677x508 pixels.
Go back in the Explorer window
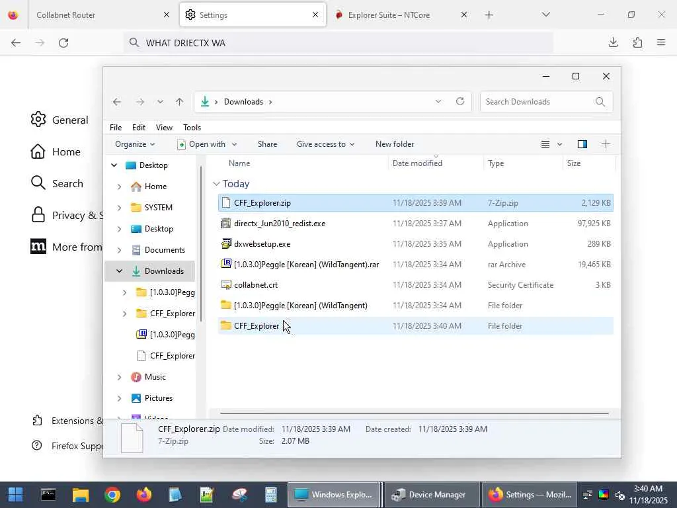pos(117,102)
